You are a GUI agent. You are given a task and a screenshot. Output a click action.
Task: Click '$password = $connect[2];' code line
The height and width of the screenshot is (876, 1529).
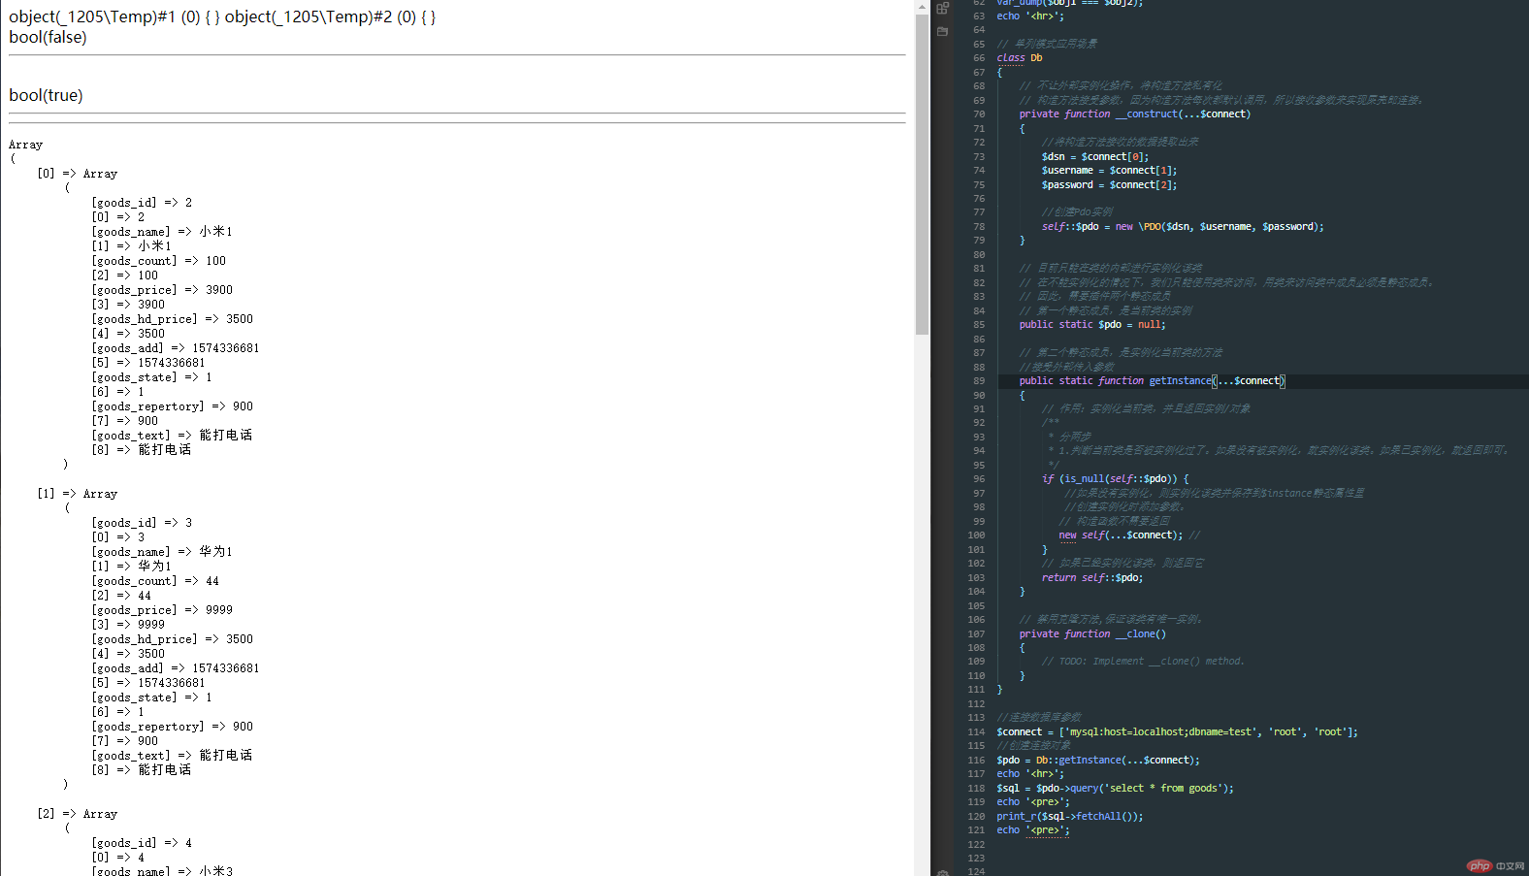(1109, 185)
